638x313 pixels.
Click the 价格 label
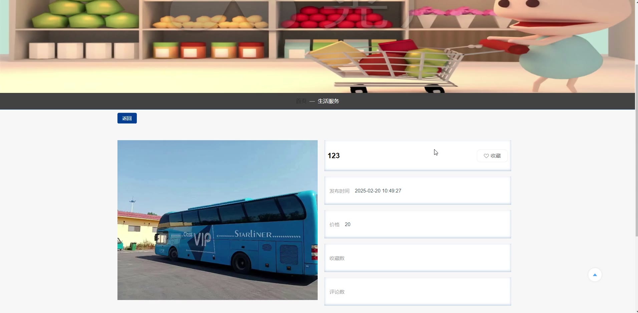pos(334,224)
